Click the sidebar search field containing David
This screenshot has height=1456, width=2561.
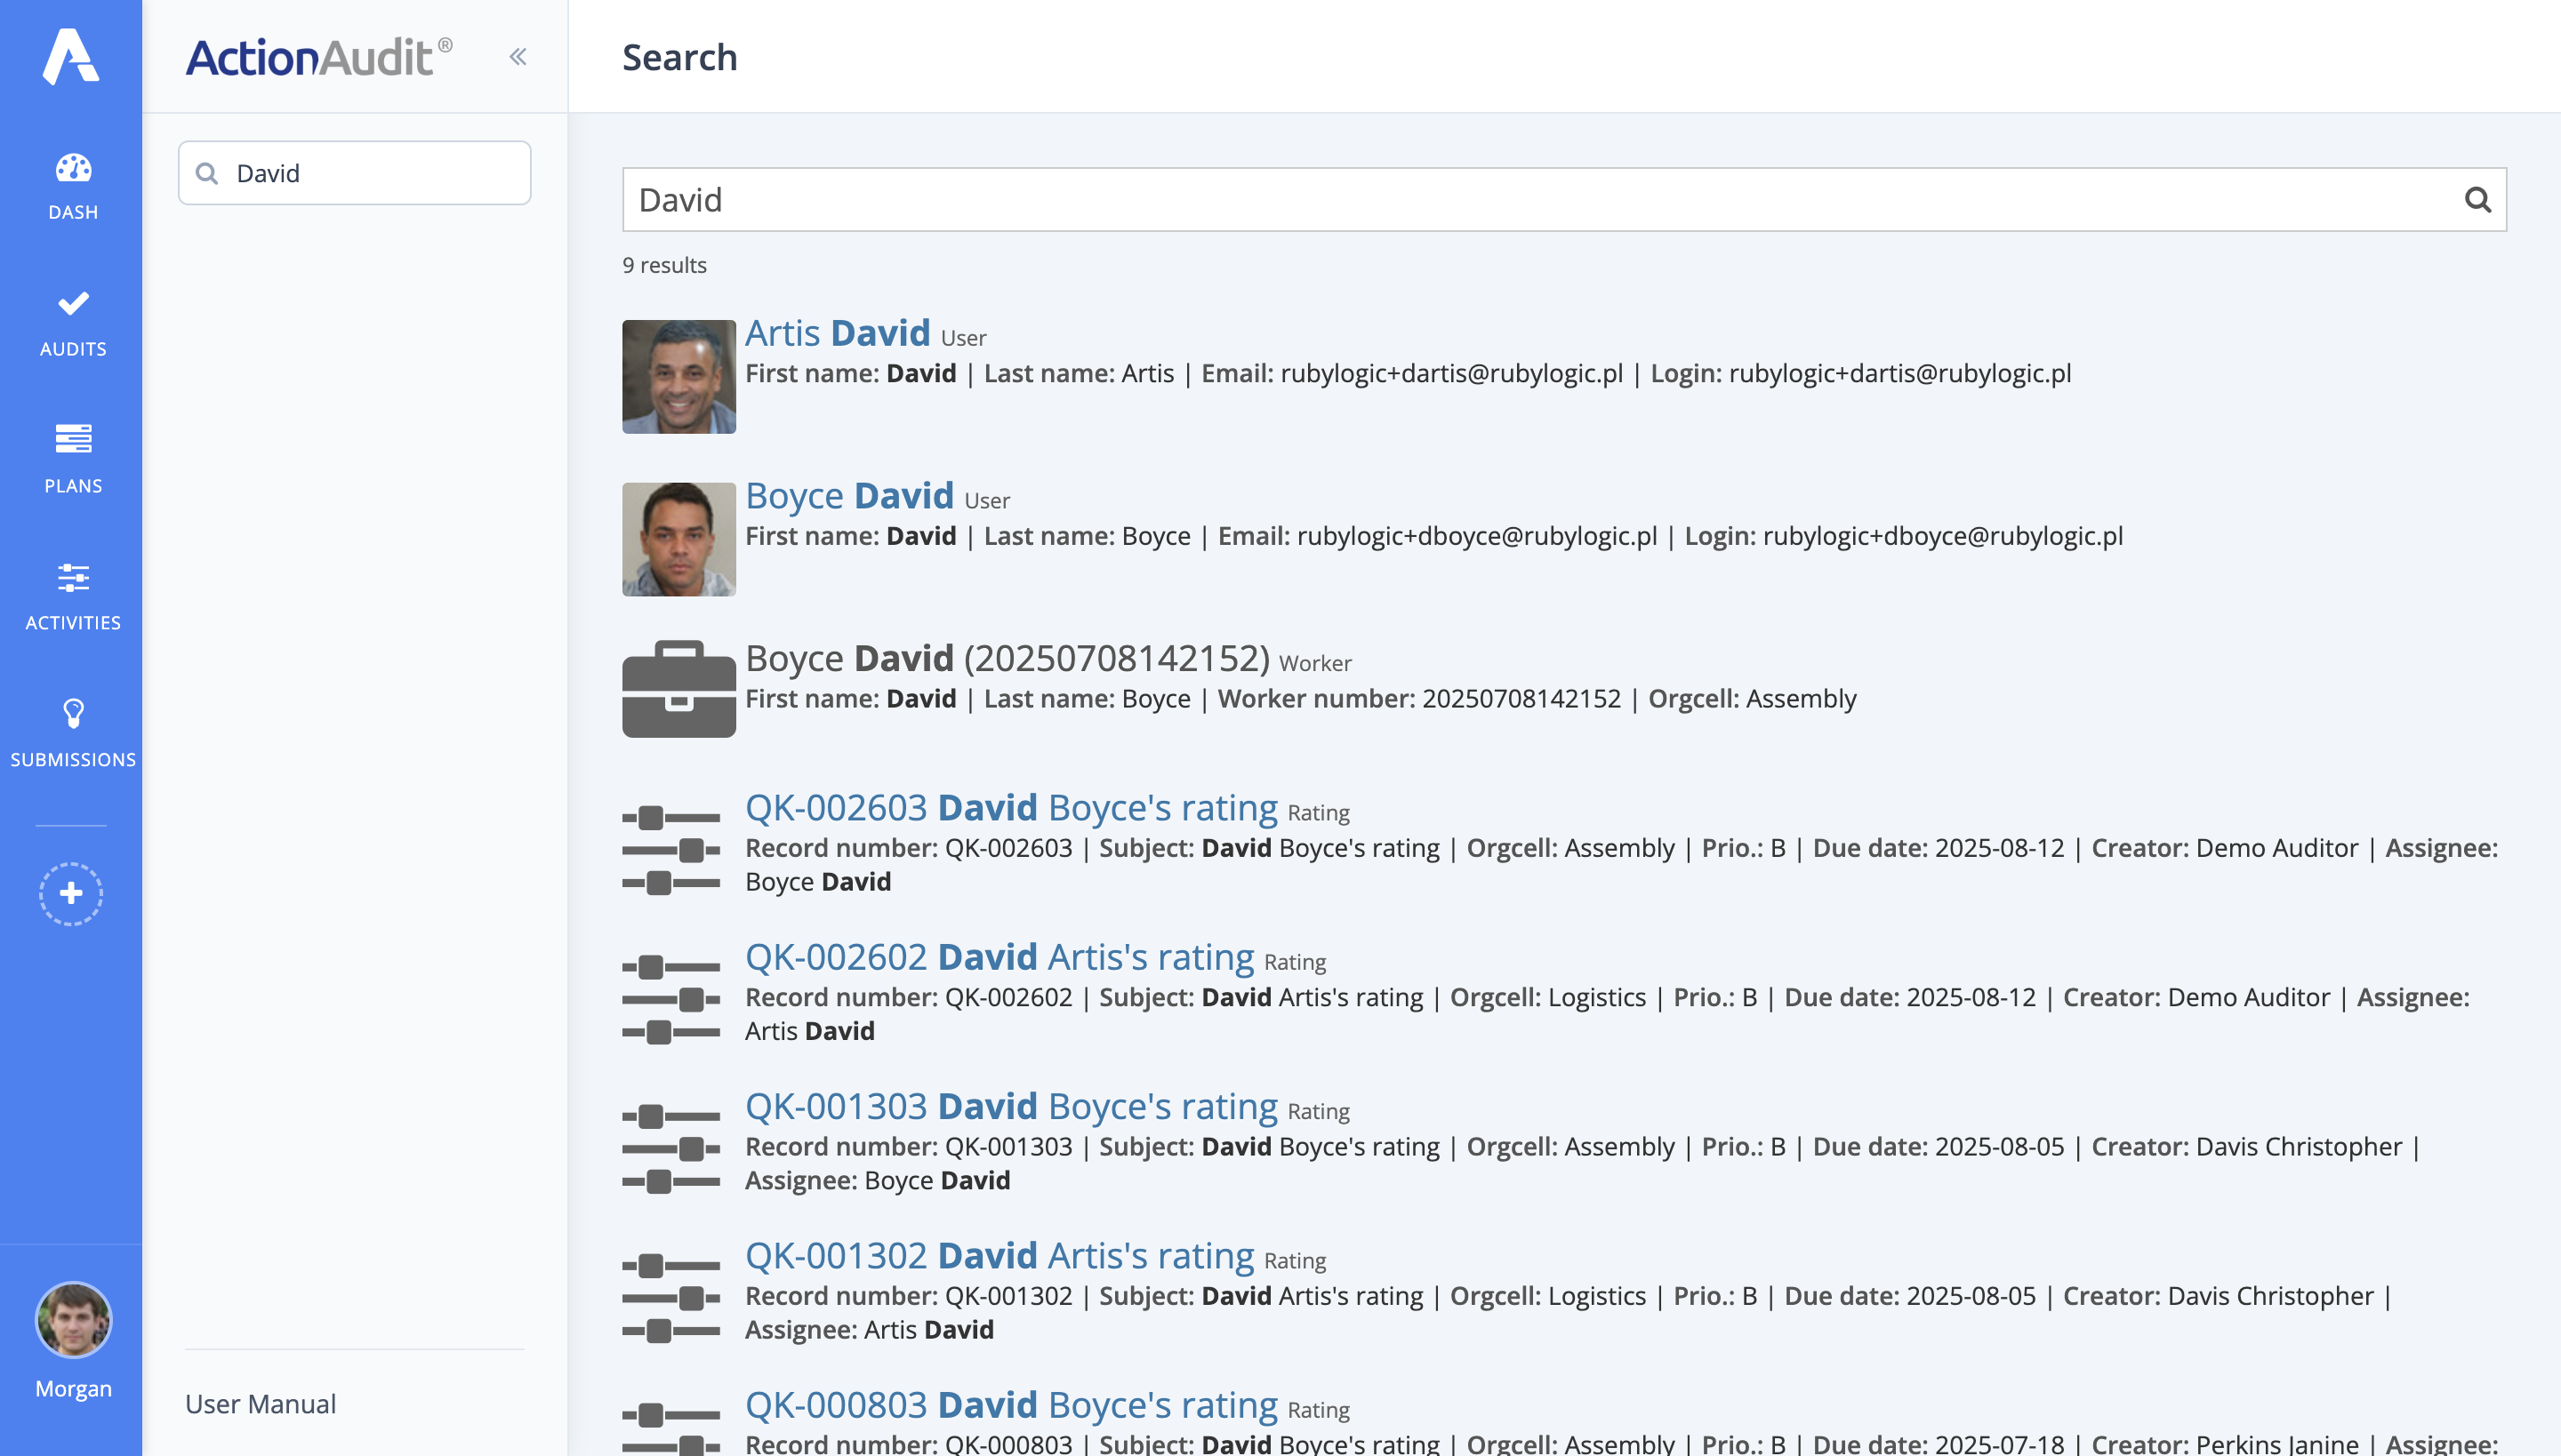coord(354,172)
